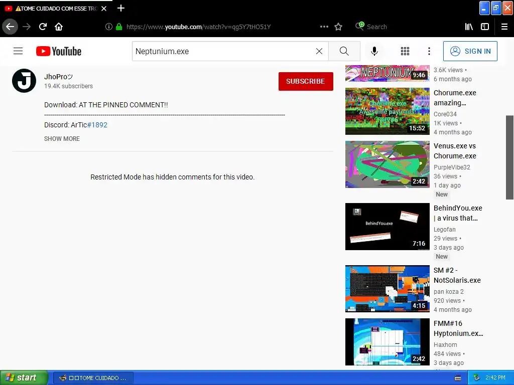Open the NotSolaris.exe 4:15 video thumbnail
This screenshot has width=514, height=385.
(387, 288)
